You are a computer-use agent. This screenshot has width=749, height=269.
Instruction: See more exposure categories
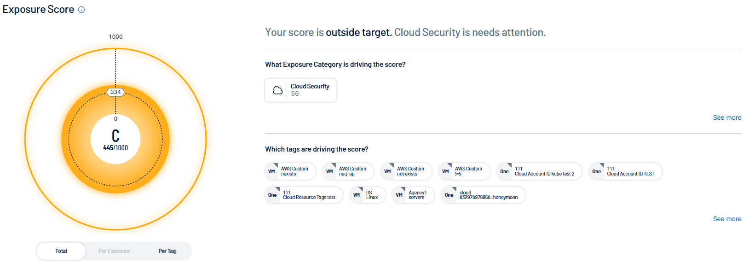727,117
